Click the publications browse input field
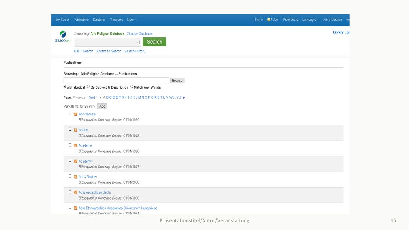 (x=116, y=81)
